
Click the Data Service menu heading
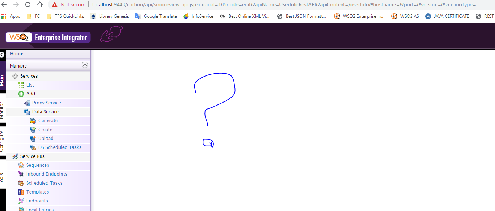45,112
